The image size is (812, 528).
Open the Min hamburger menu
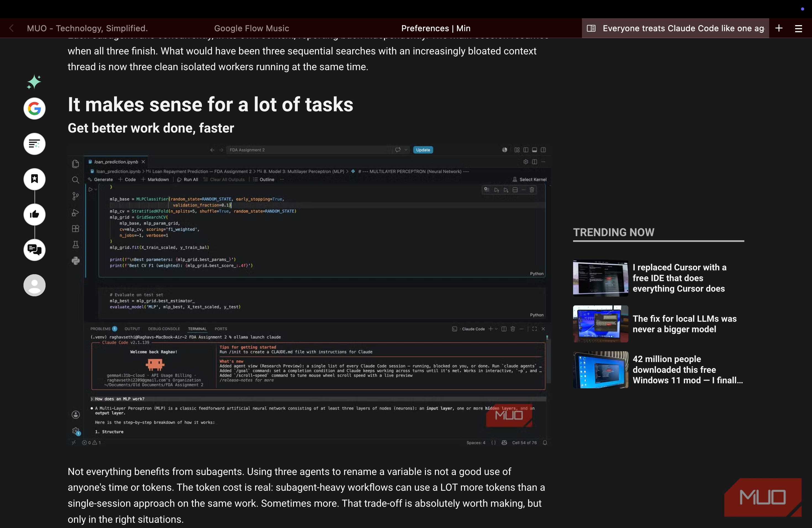pyautogui.click(x=798, y=29)
